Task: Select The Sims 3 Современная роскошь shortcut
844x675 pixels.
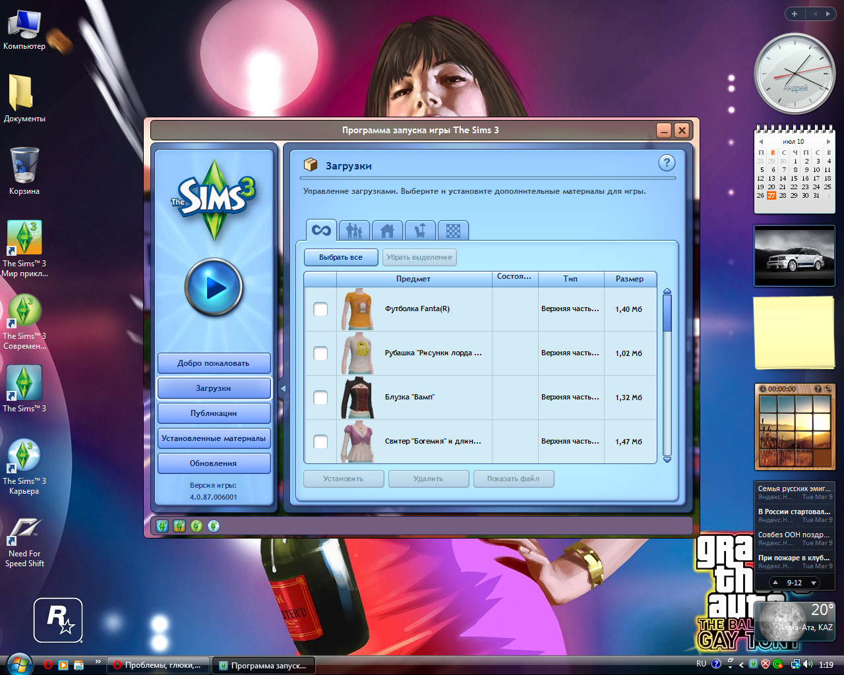Action: click(24, 322)
